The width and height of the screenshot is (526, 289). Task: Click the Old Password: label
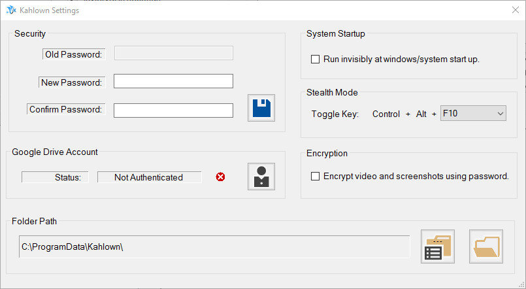pos(74,54)
